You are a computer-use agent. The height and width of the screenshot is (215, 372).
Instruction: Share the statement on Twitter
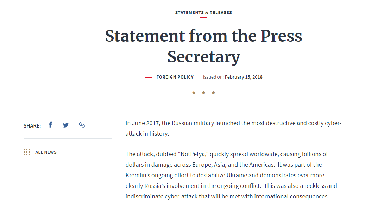point(65,125)
